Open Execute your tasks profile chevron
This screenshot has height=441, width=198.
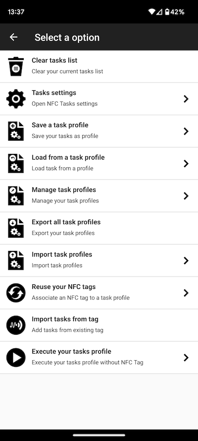pyautogui.click(x=186, y=358)
